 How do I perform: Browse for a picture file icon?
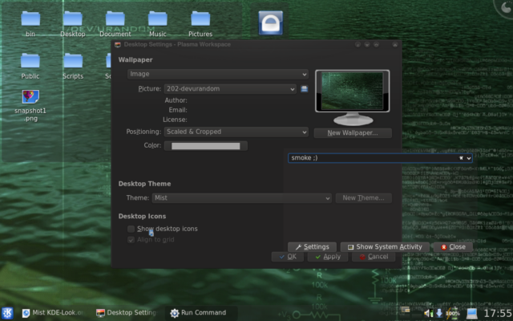click(305, 89)
